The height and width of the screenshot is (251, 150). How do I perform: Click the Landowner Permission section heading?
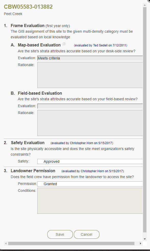click(x=33, y=171)
